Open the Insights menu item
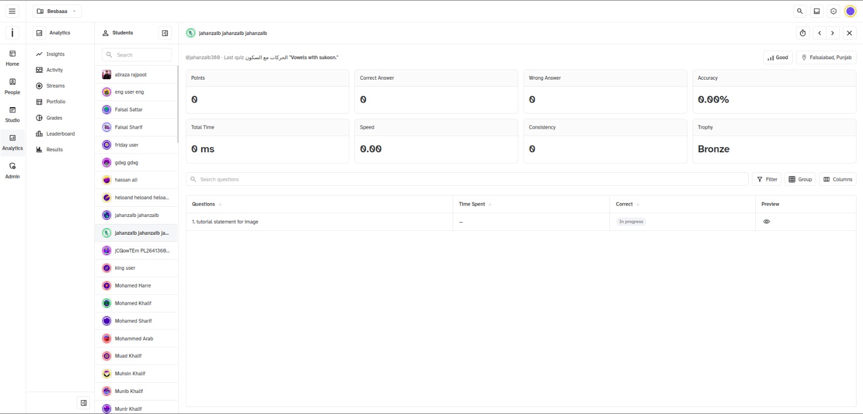 click(60, 54)
